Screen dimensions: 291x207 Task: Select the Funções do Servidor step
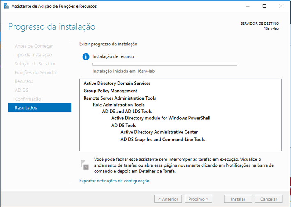point(36,72)
